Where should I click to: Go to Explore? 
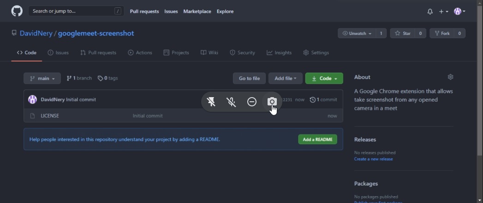point(225,12)
